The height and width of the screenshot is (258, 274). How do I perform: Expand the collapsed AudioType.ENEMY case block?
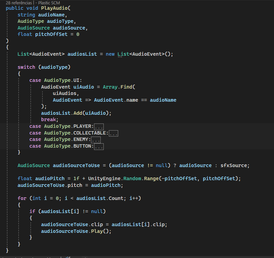pos(96,140)
